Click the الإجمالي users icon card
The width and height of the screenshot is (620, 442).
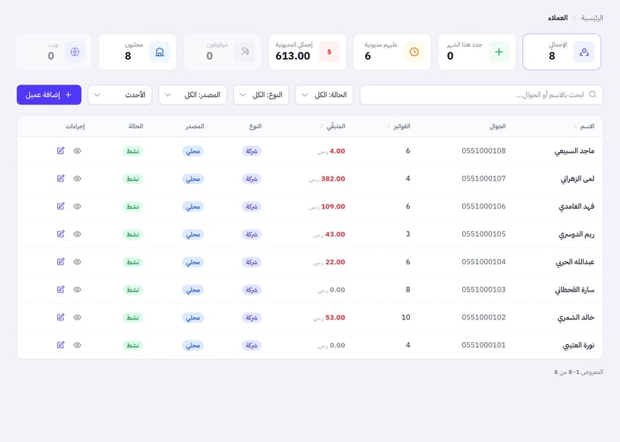coord(584,52)
